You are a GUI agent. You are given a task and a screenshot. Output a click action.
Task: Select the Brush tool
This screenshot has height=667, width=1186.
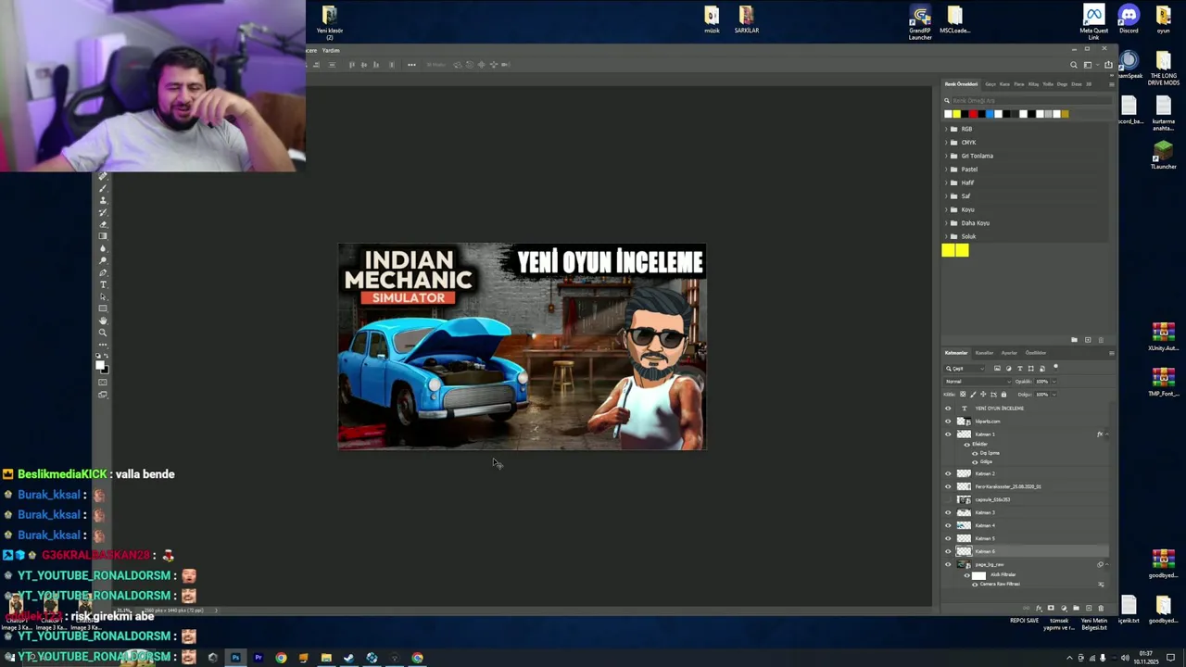pyautogui.click(x=103, y=188)
